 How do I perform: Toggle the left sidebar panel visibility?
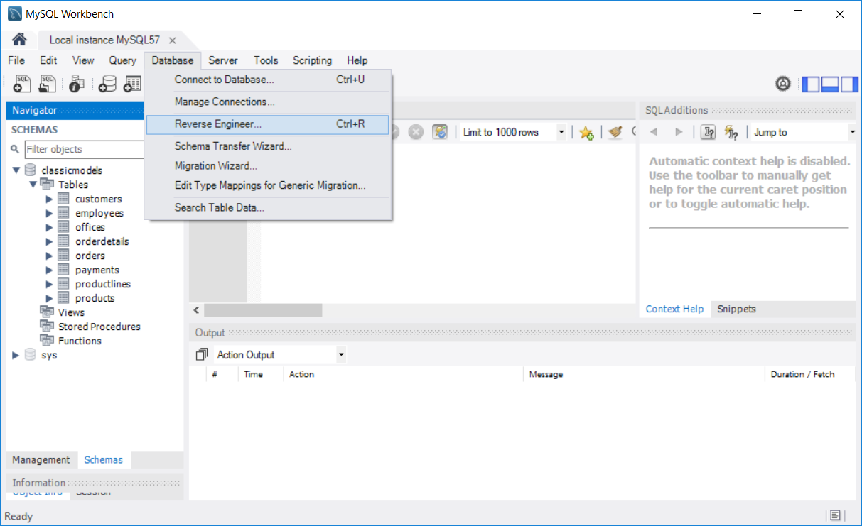click(x=810, y=84)
